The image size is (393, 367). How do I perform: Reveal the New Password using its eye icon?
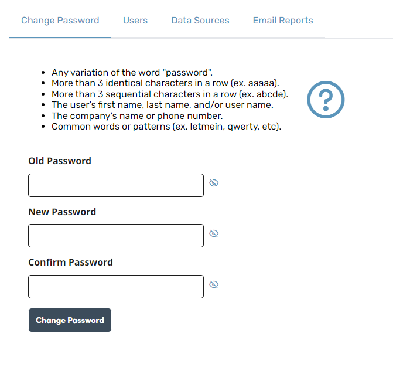(214, 233)
